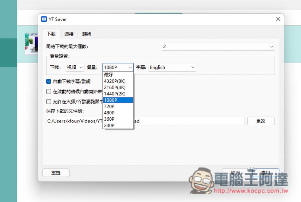
Task: Enable 允許在火狐/谷歌瀏覽器 checkbox
Action: (x=48, y=101)
